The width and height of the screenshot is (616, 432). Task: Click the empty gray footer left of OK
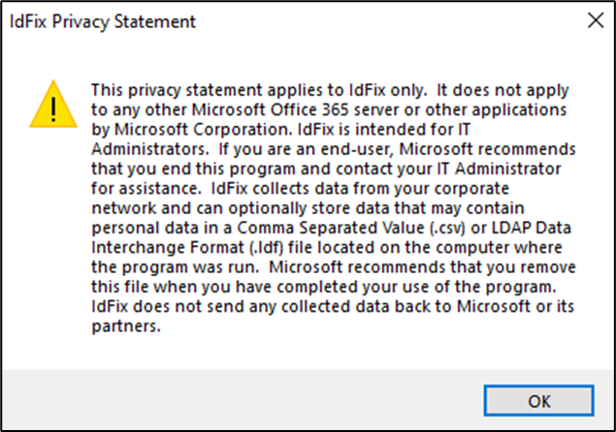point(243,399)
